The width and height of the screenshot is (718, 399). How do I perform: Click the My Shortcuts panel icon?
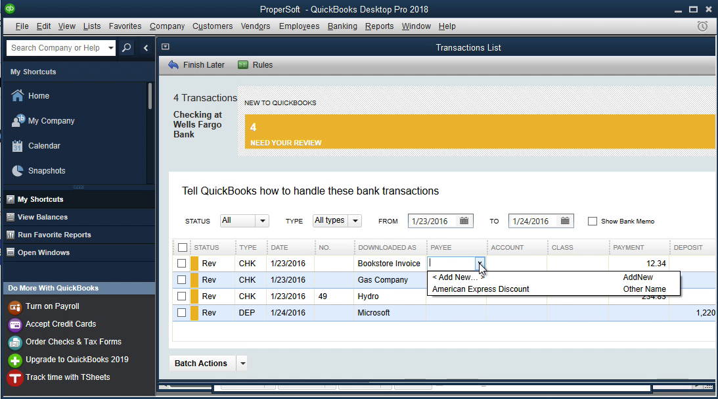(11, 199)
